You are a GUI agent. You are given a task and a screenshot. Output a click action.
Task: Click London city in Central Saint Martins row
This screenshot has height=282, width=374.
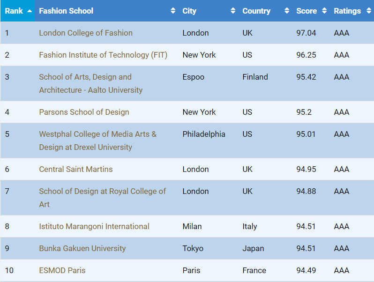[195, 169]
